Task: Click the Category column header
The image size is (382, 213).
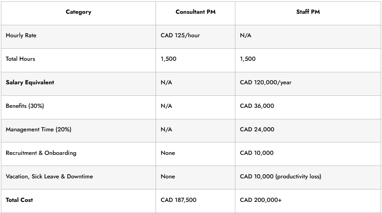Action: pos(78,12)
